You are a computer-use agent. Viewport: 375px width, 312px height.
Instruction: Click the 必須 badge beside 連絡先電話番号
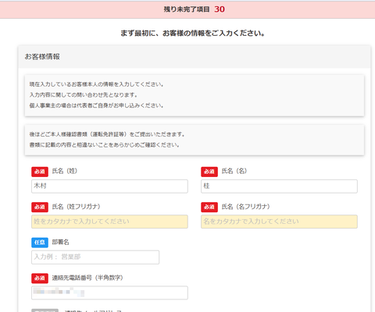tap(40, 278)
